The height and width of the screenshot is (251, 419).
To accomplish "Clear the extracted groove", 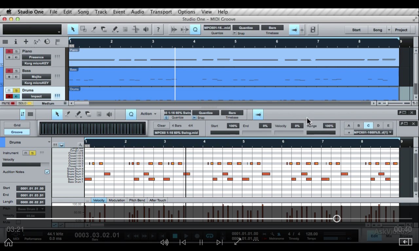I will pos(161,125).
